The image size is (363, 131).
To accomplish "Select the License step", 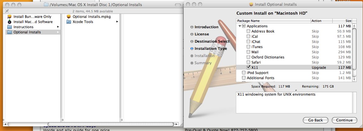I will 200,34.
